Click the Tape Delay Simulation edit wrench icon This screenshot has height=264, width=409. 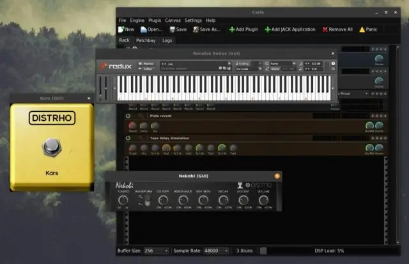click(x=141, y=138)
